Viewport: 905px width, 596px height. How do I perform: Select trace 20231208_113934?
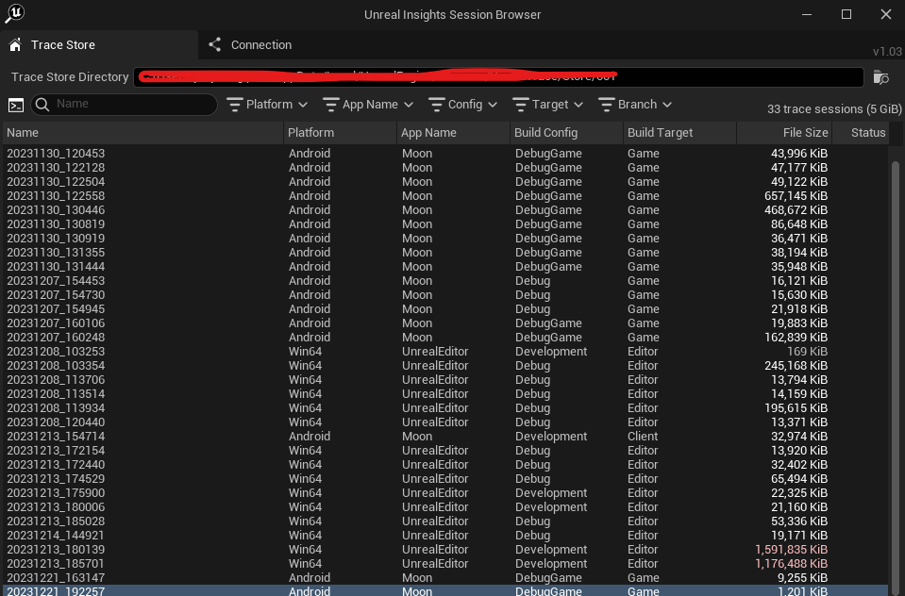coord(445,408)
